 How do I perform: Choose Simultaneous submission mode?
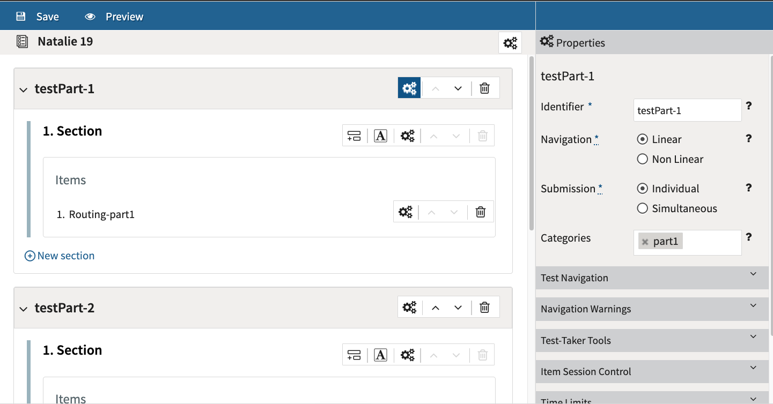(642, 208)
